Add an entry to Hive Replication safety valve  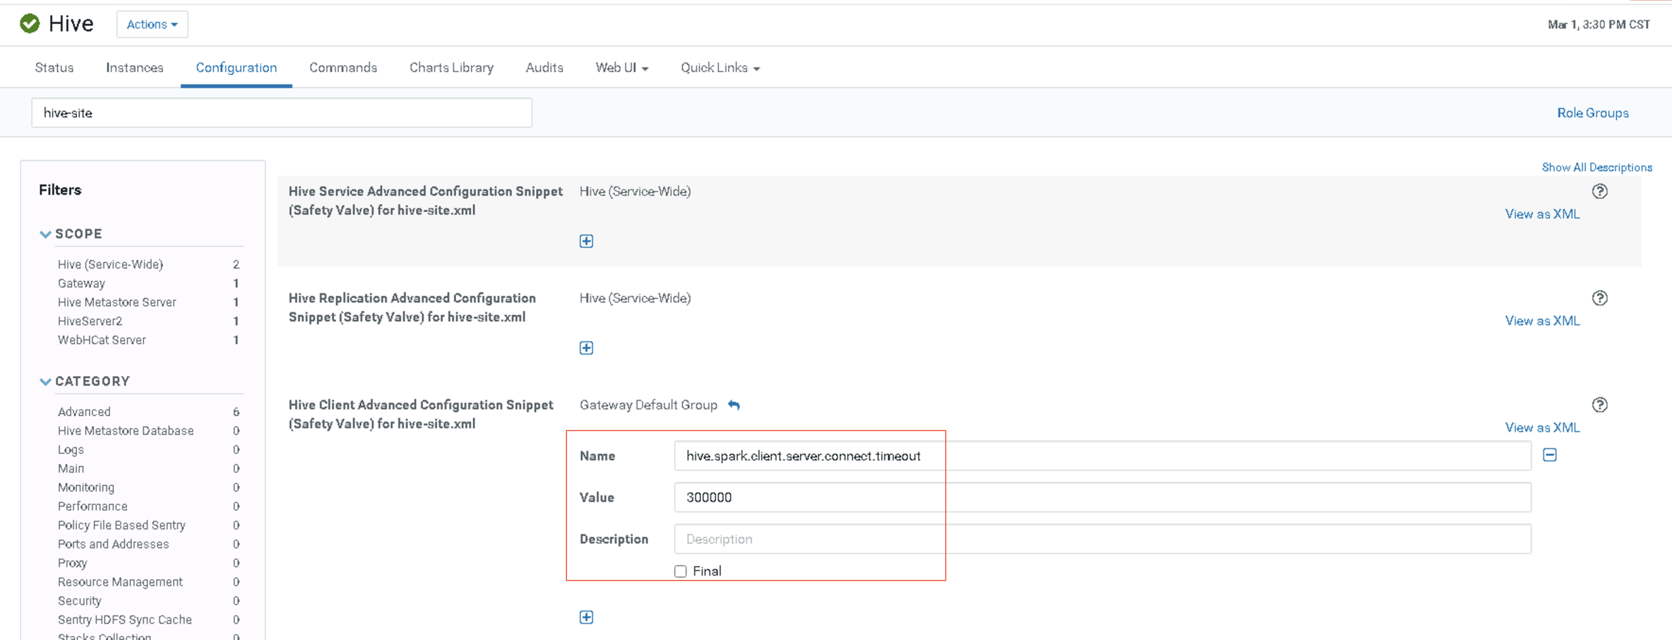pyautogui.click(x=586, y=347)
